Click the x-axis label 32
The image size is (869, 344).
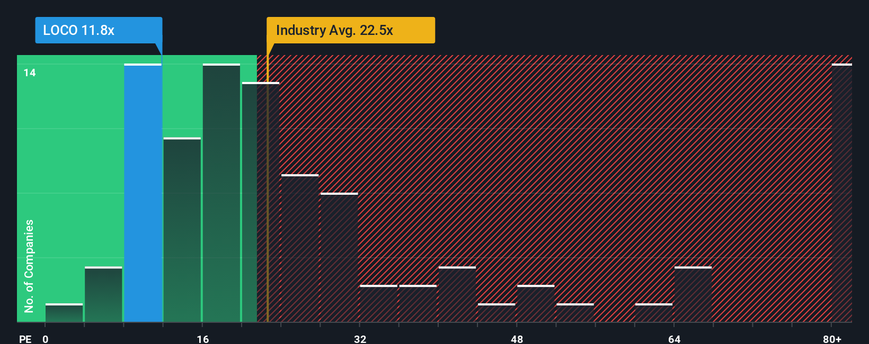point(360,339)
